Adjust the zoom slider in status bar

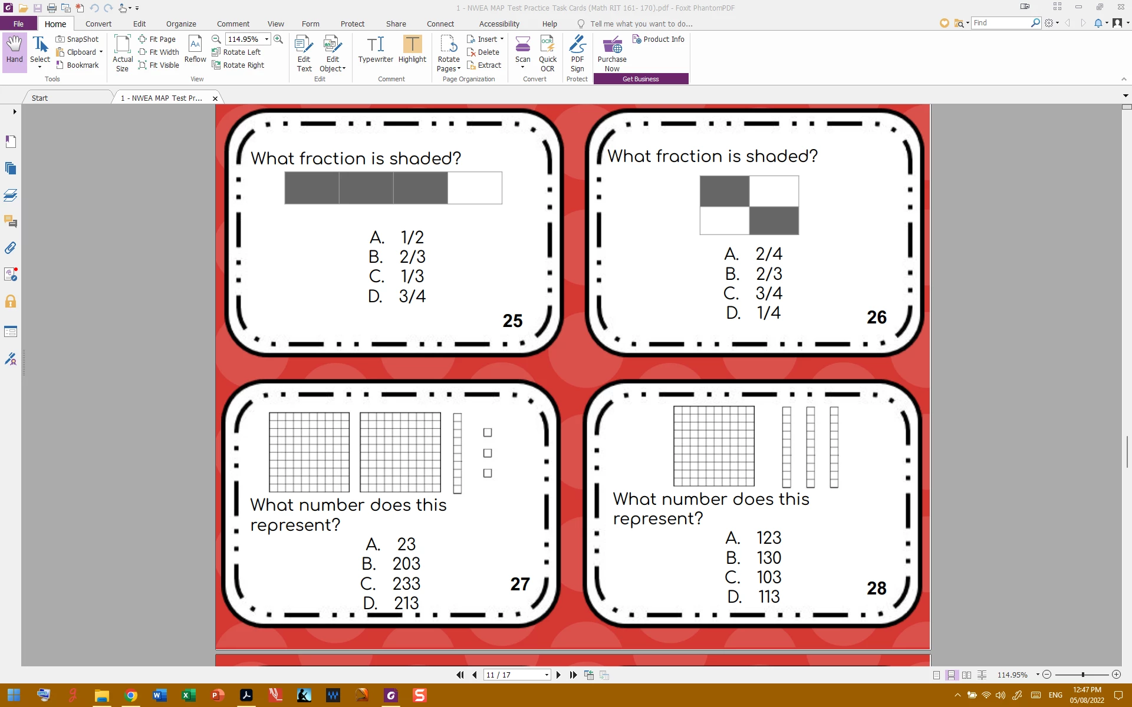point(1082,675)
